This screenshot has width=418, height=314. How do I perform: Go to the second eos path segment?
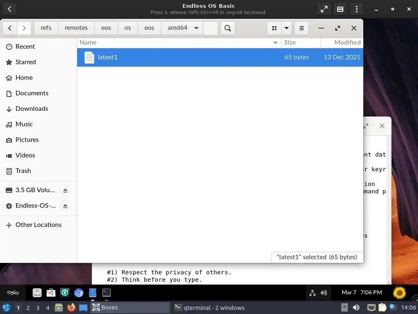pos(149,28)
